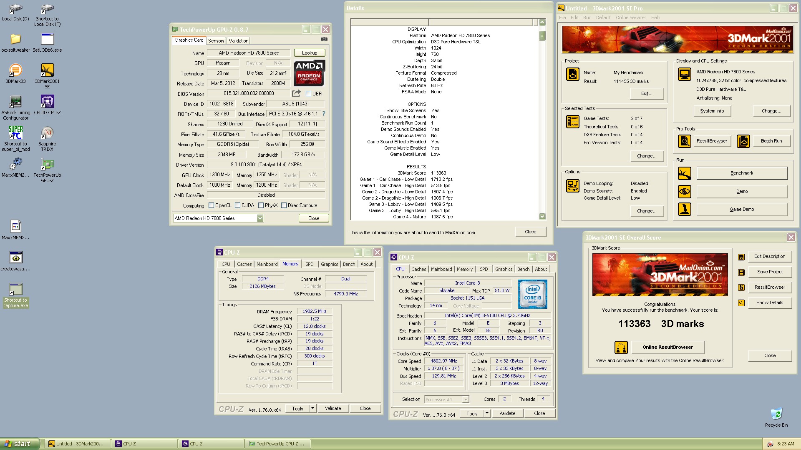Open MaxxMEM2 gear desktop icon
The image size is (801, 450).
[15, 167]
